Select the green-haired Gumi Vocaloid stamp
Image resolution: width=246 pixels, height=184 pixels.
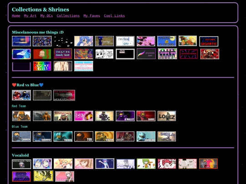(146, 164)
